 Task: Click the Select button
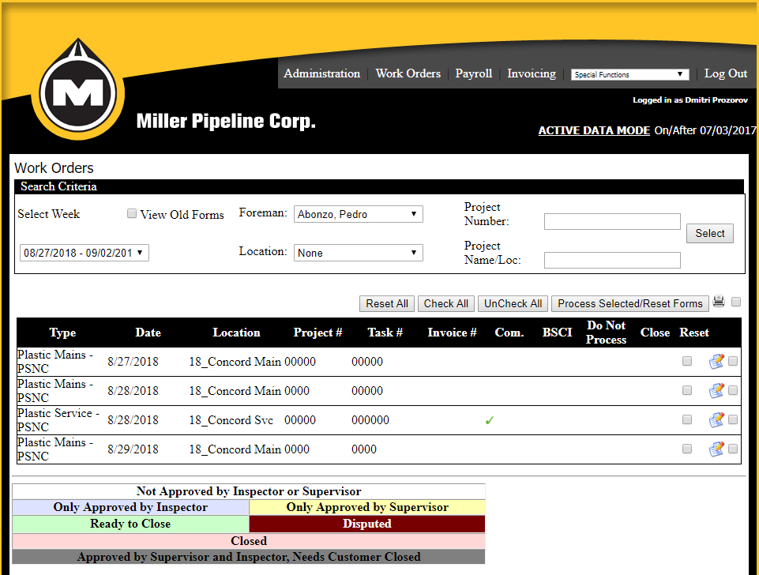coord(709,233)
